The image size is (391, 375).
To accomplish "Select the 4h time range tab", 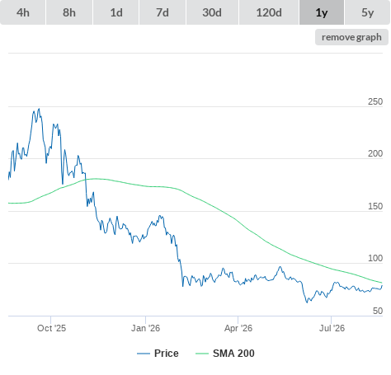I will click(23, 12).
